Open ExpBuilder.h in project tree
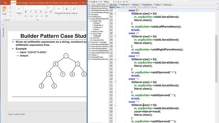The width and height of the screenshot is (219, 123). coord(99,25)
